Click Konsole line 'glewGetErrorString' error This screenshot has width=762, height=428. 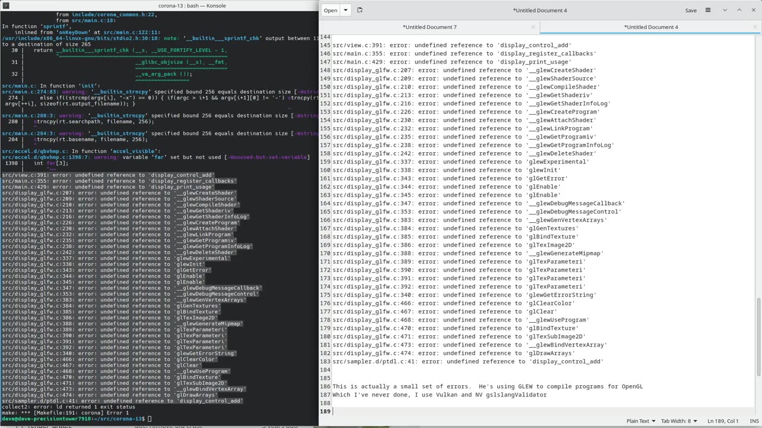119,354
